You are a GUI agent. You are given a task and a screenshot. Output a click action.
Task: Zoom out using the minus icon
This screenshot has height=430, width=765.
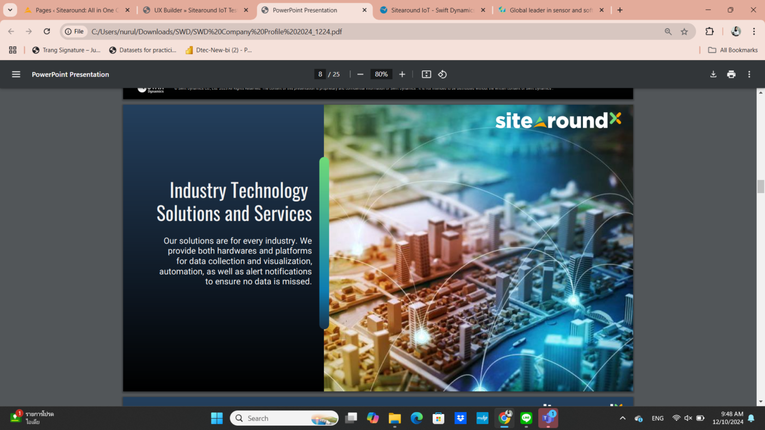pyautogui.click(x=360, y=74)
